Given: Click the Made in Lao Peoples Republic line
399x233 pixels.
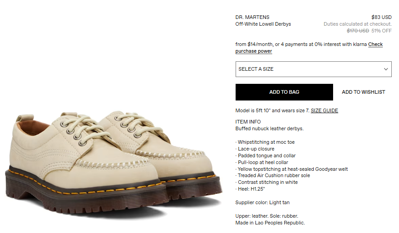Looking at the screenshot, I should pos(270,223).
